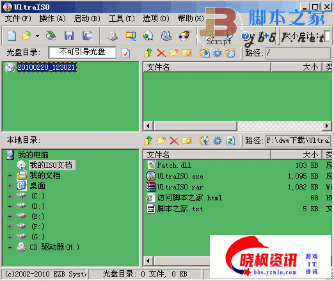Select 我的电脑 in local tree
The image size is (334, 281).
coord(33,155)
